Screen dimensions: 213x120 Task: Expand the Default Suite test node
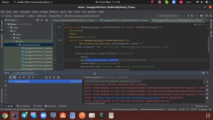point(10,81)
